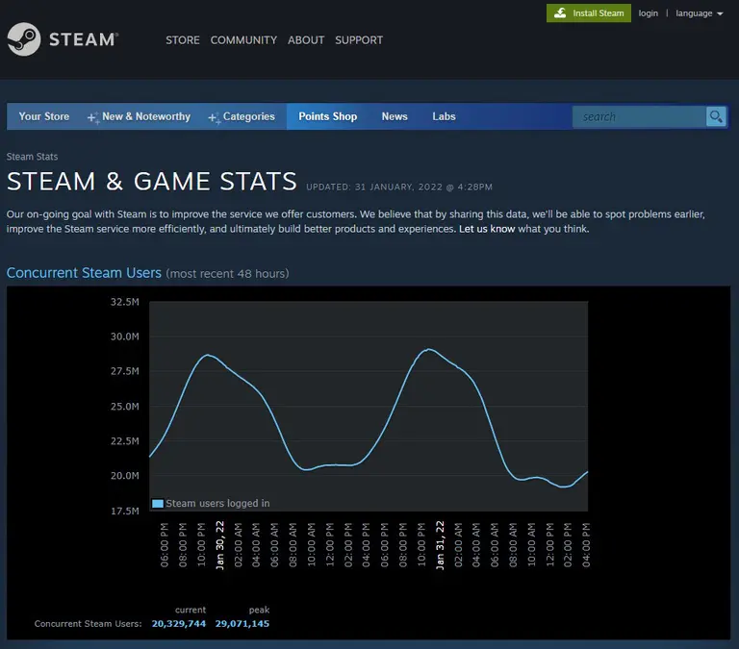
Task: Click the Steam logo icon
Action: [23, 39]
